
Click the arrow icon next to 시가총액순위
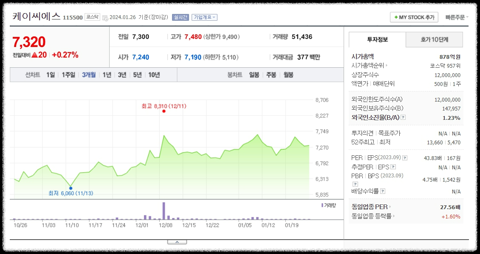click(x=387, y=65)
